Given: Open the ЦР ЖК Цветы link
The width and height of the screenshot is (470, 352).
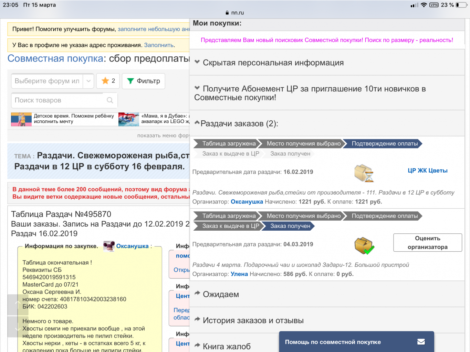Looking at the screenshot, I should 427,170.
